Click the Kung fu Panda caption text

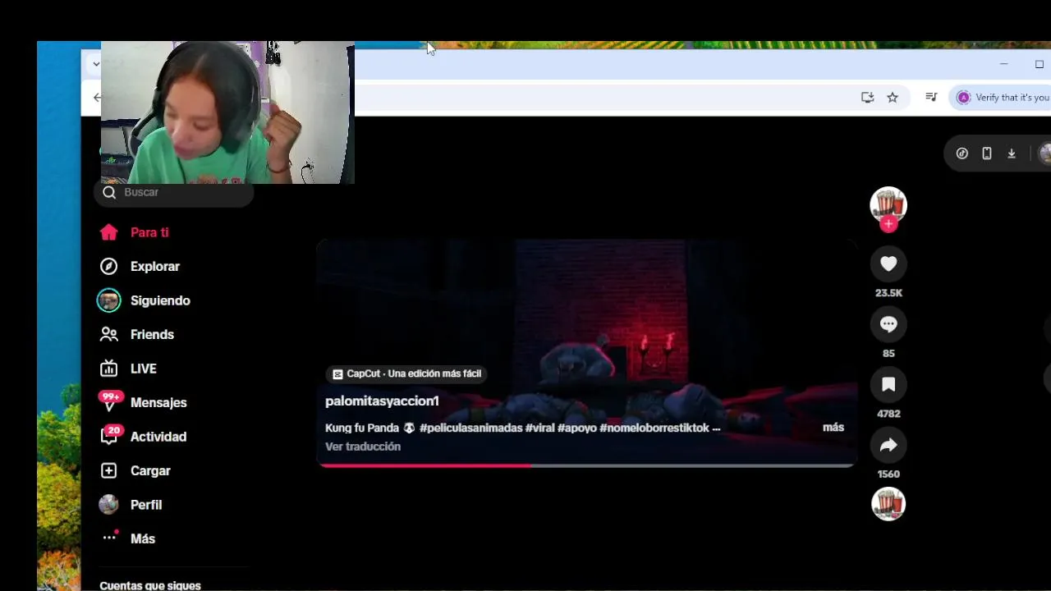(x=362, y=428)
